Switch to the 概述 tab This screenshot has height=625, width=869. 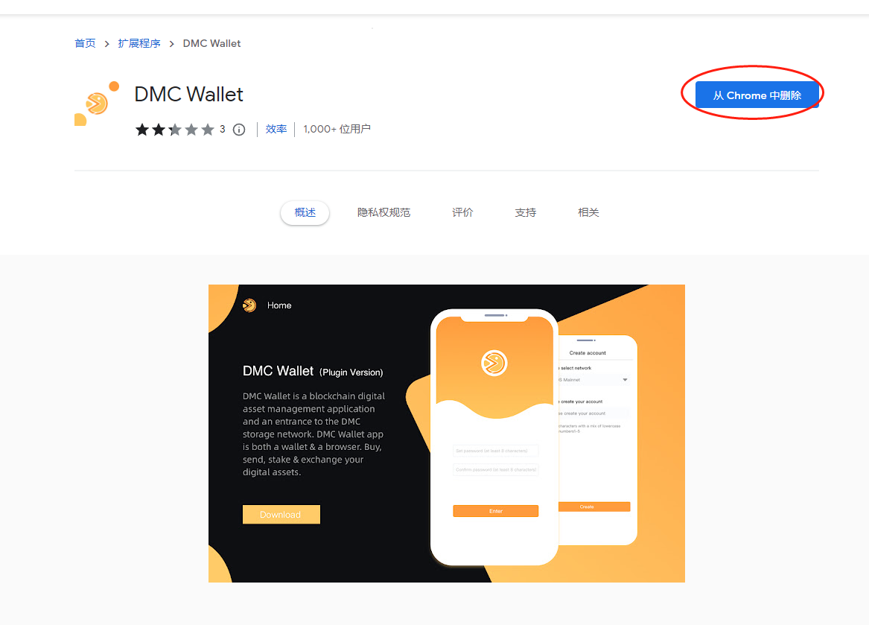click(305, 212)
